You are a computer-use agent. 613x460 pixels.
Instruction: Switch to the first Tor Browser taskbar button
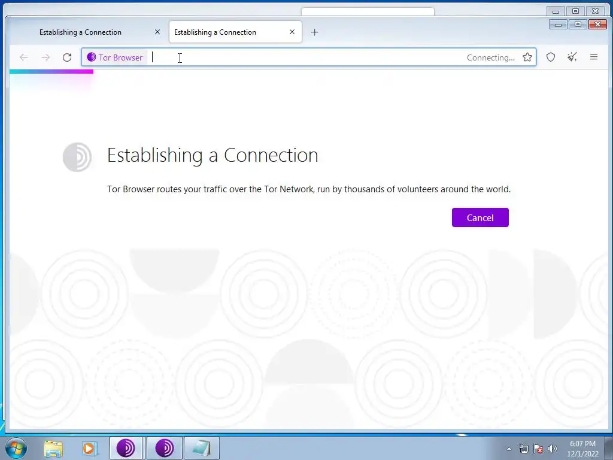(126, 448)
